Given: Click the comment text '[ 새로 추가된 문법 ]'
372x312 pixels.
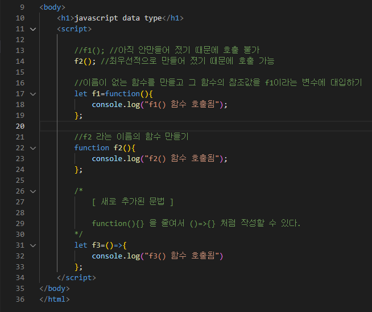Looking at the screenshot, I should click(133, 202).
